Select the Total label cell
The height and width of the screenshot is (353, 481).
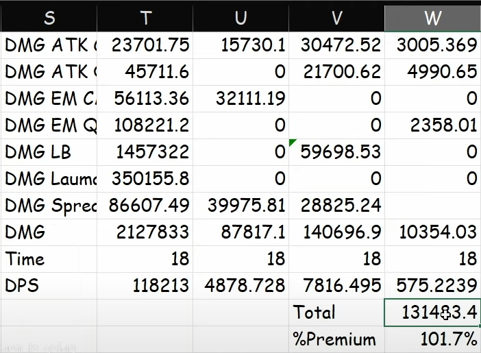[x=337, y=313]
